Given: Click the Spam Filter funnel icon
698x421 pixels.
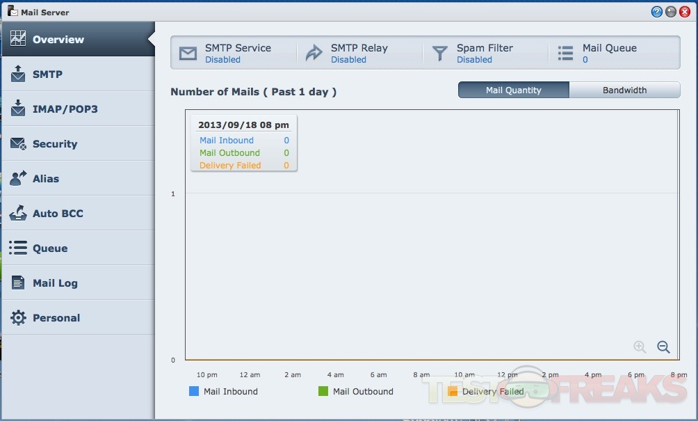Looking at the screenshot, I should (x=439, y=54).
